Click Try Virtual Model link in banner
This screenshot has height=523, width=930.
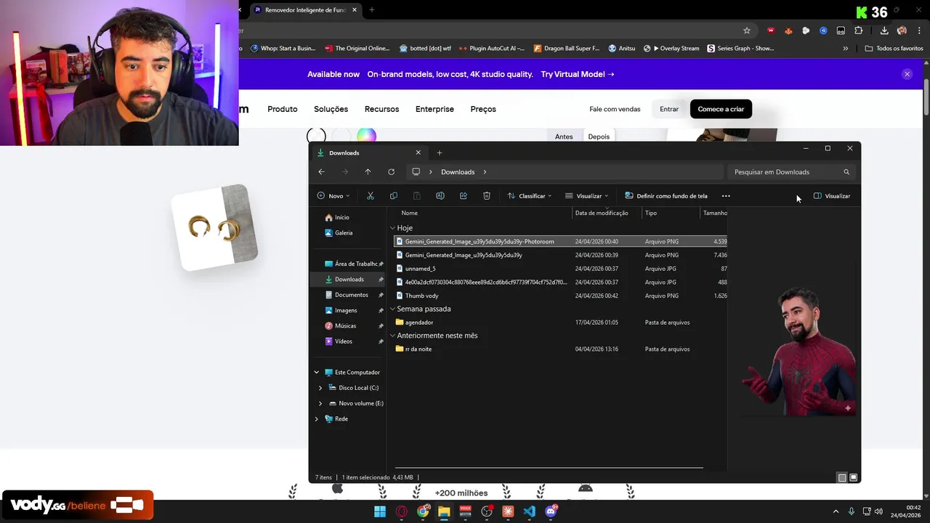click(578, 74)
